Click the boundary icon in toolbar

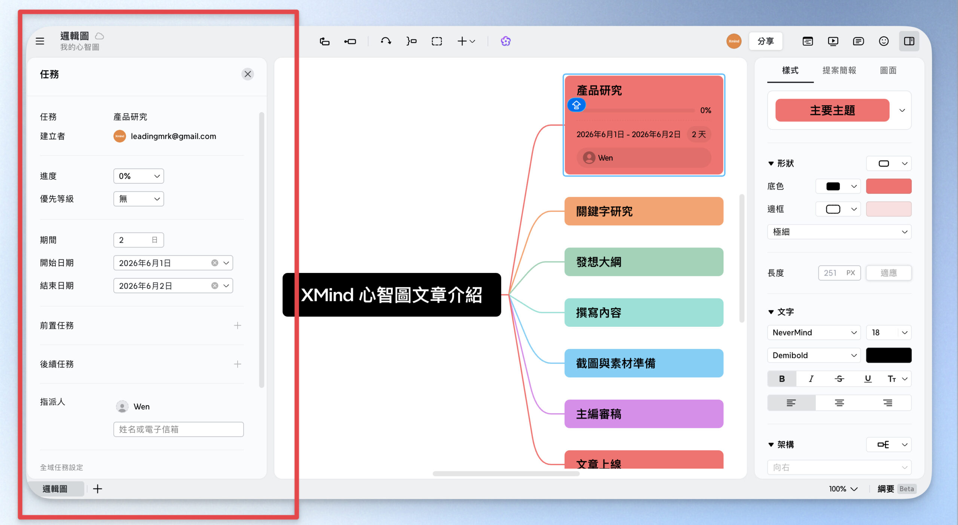[437, 41]
